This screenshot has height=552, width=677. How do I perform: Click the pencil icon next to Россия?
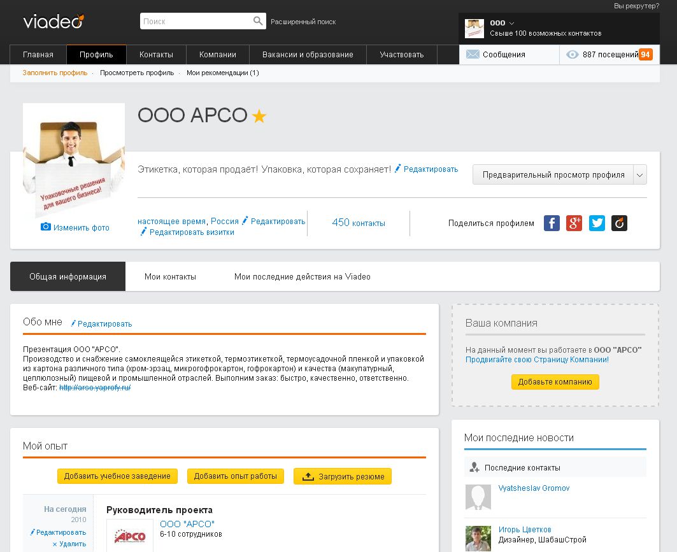click(x=245, y=220)
